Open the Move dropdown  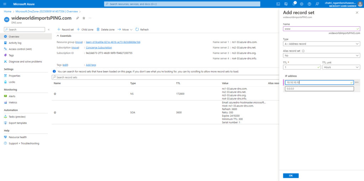point(125,30)
